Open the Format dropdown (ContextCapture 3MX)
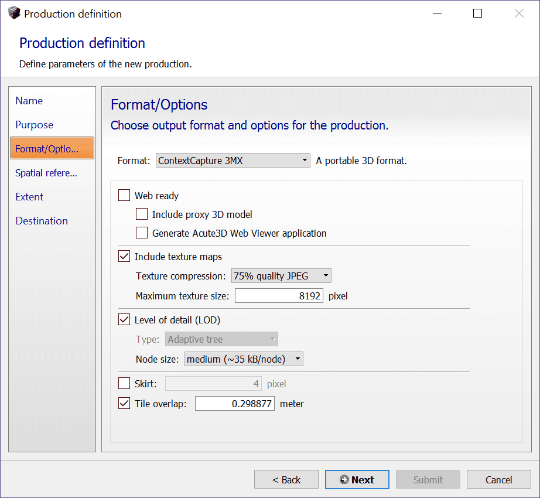The width and height of the screenshot is (540, 498). 233,161
